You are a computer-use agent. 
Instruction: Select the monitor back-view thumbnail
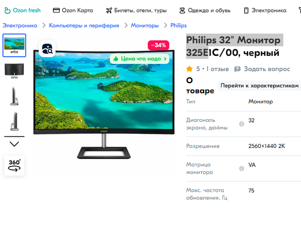point(14,71)
